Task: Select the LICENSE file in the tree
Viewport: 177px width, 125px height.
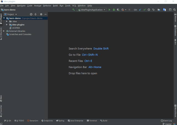Action: click(x=16, y=28)
